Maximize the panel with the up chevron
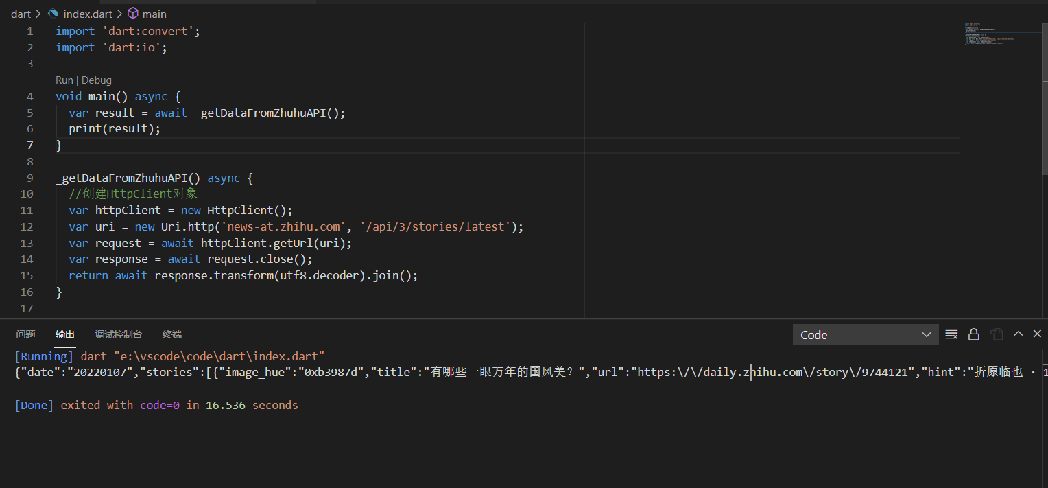This screenshot has width=1048, height=488. [x=1019, y=334]
